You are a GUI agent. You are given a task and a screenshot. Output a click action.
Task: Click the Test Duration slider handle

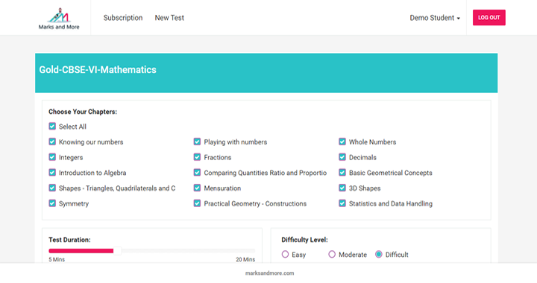pyautogui.click(x=117, y=251)
